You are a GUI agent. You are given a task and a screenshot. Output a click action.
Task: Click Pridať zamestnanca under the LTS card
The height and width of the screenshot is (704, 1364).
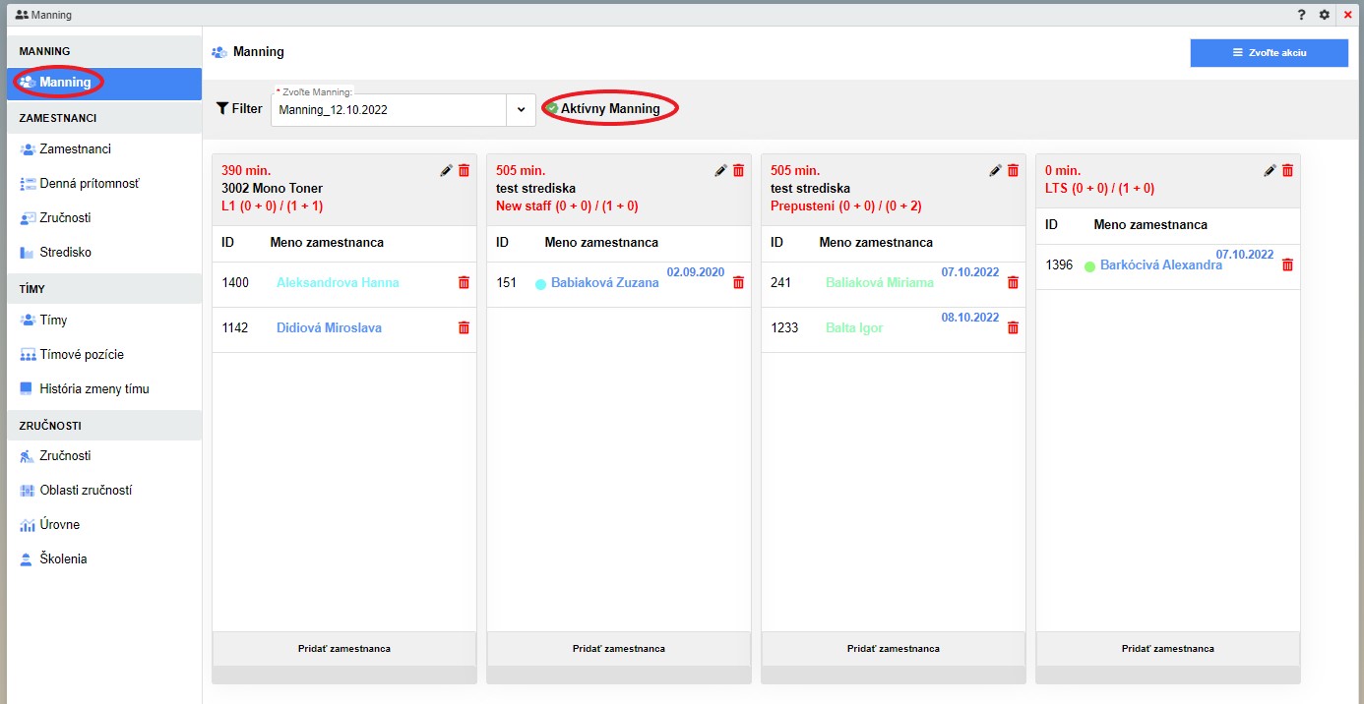pyautogui.click(x=1167, y=649)
